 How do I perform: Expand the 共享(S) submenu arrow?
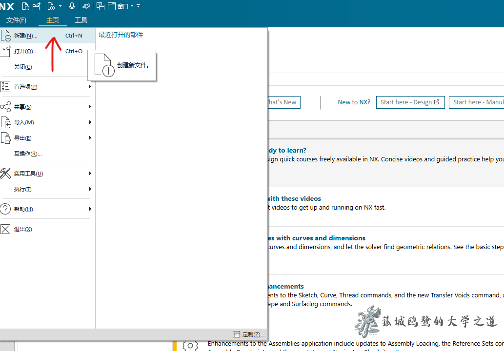click(x=90, y=107)
